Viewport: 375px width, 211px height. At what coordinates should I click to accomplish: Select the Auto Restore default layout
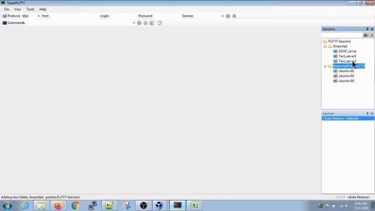(x=347, y=118)
